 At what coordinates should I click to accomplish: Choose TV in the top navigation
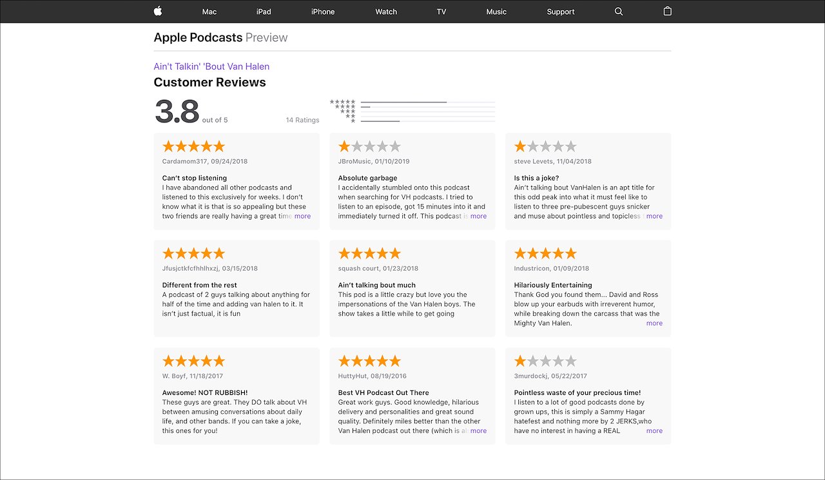(442, 12)
